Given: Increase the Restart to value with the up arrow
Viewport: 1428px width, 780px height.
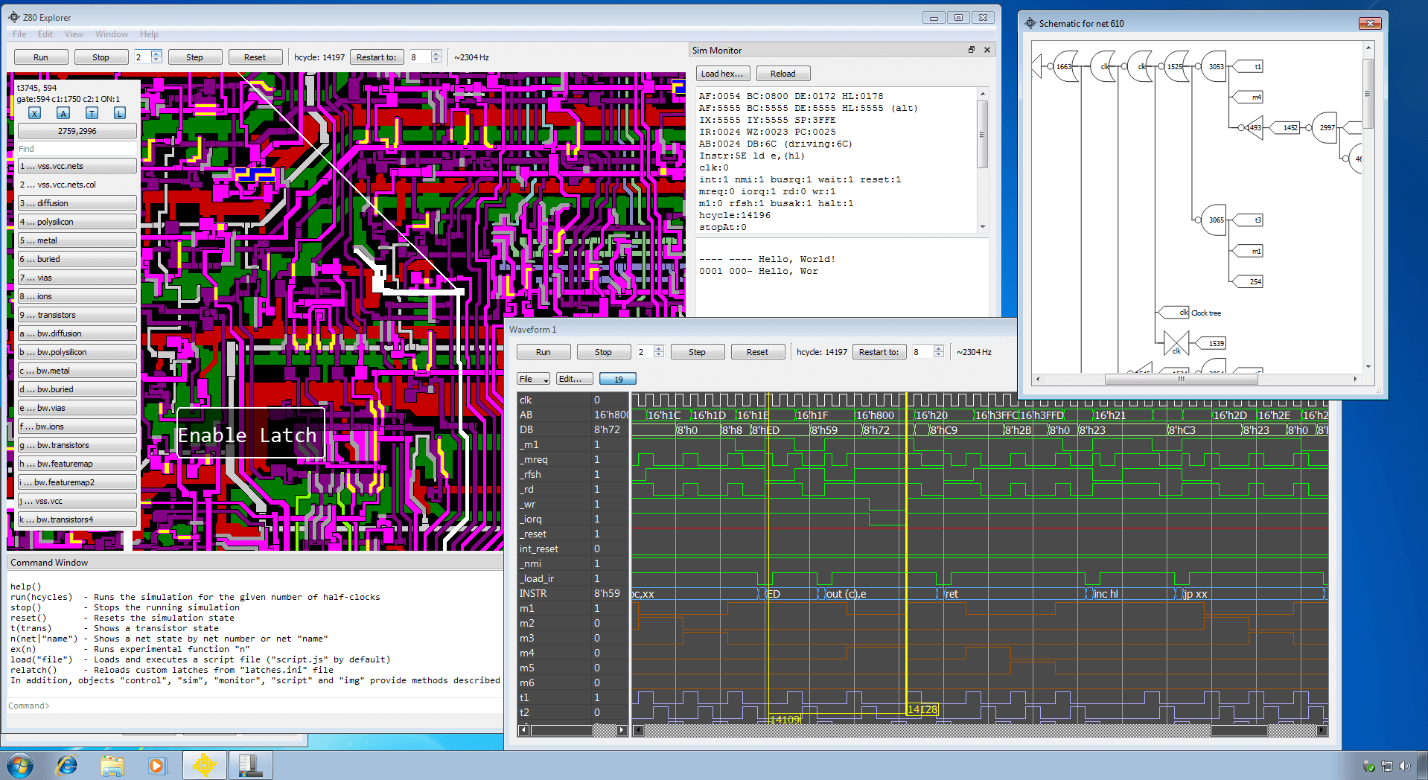Looking at the screenshot, I should coord(436,53).
